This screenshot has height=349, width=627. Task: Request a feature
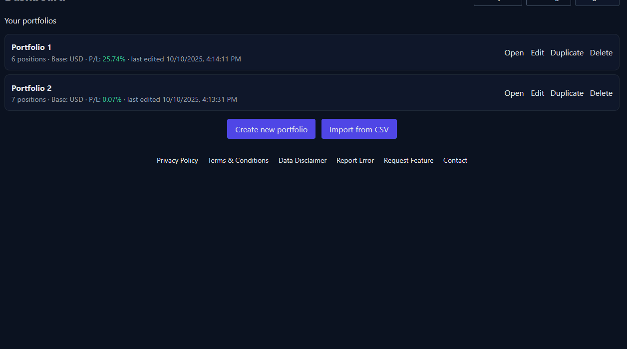(x=408, y=160)
